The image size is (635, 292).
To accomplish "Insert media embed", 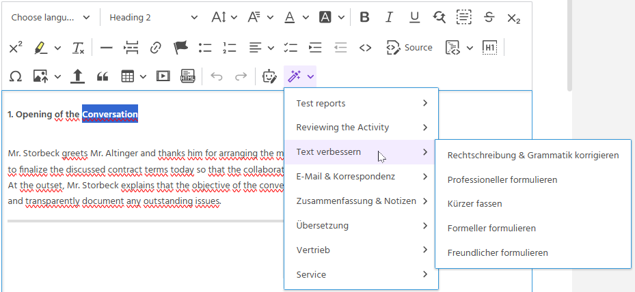I will click(x=163, y=76).
